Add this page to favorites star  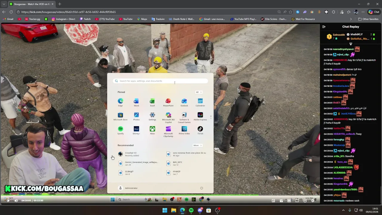coord(290,12)
